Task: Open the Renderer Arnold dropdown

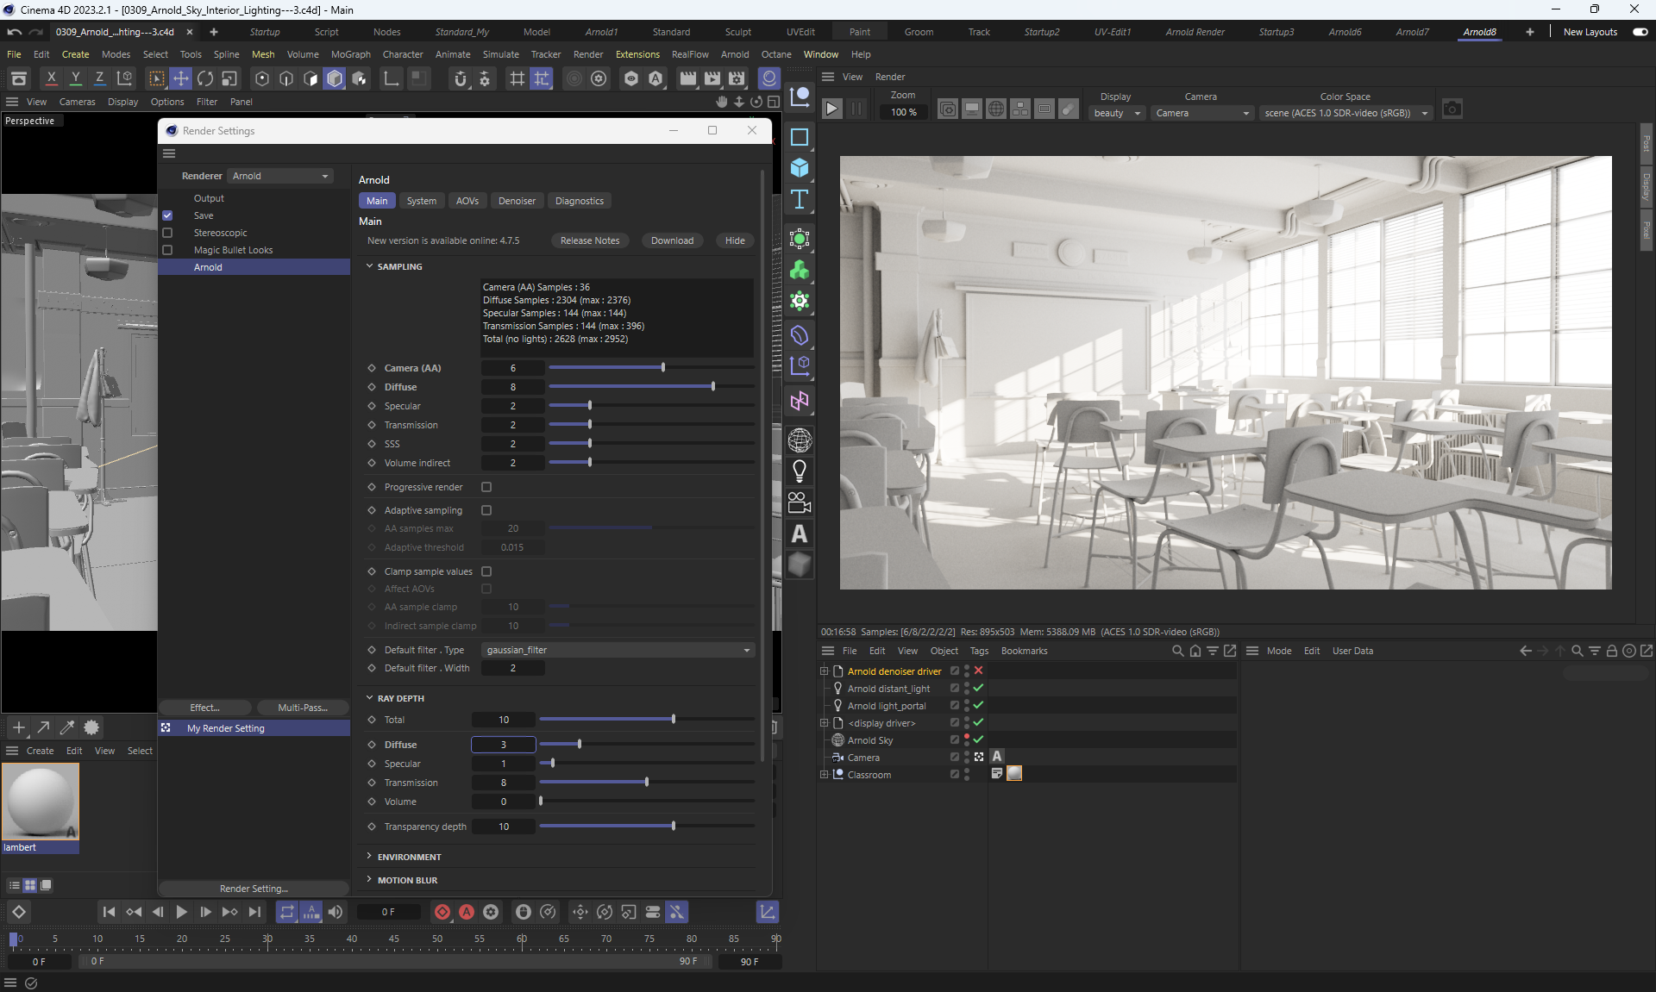Action: pos(280,176)
